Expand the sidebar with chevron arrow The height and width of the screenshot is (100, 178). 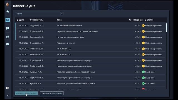[8, 96]
